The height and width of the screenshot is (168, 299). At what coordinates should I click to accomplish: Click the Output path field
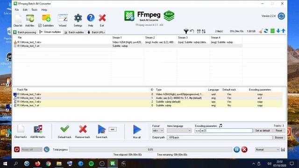point(220,138)
